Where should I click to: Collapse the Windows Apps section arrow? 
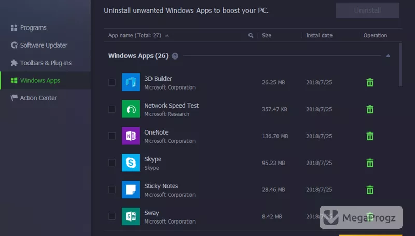(388, 56)
